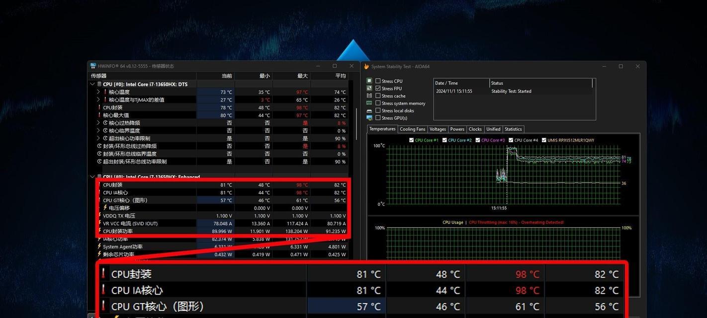Expand the 超出核心功率限制 row

pyautogui.click(x=98, y=138)
